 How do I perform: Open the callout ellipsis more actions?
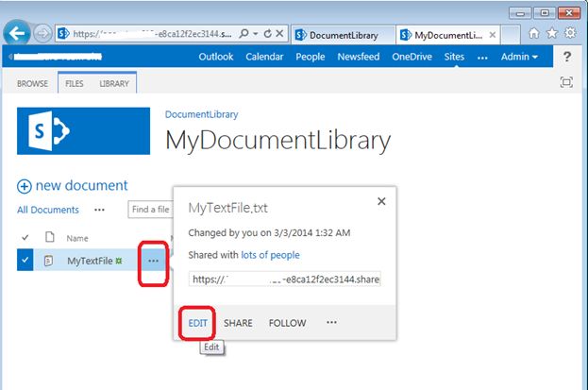point(331,322)
